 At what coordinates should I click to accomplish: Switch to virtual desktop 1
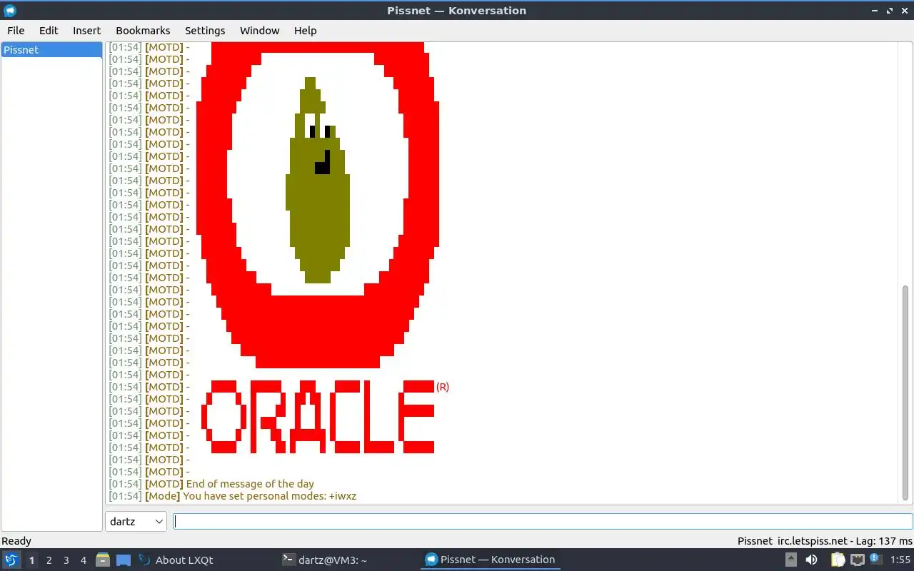(31, 560)
